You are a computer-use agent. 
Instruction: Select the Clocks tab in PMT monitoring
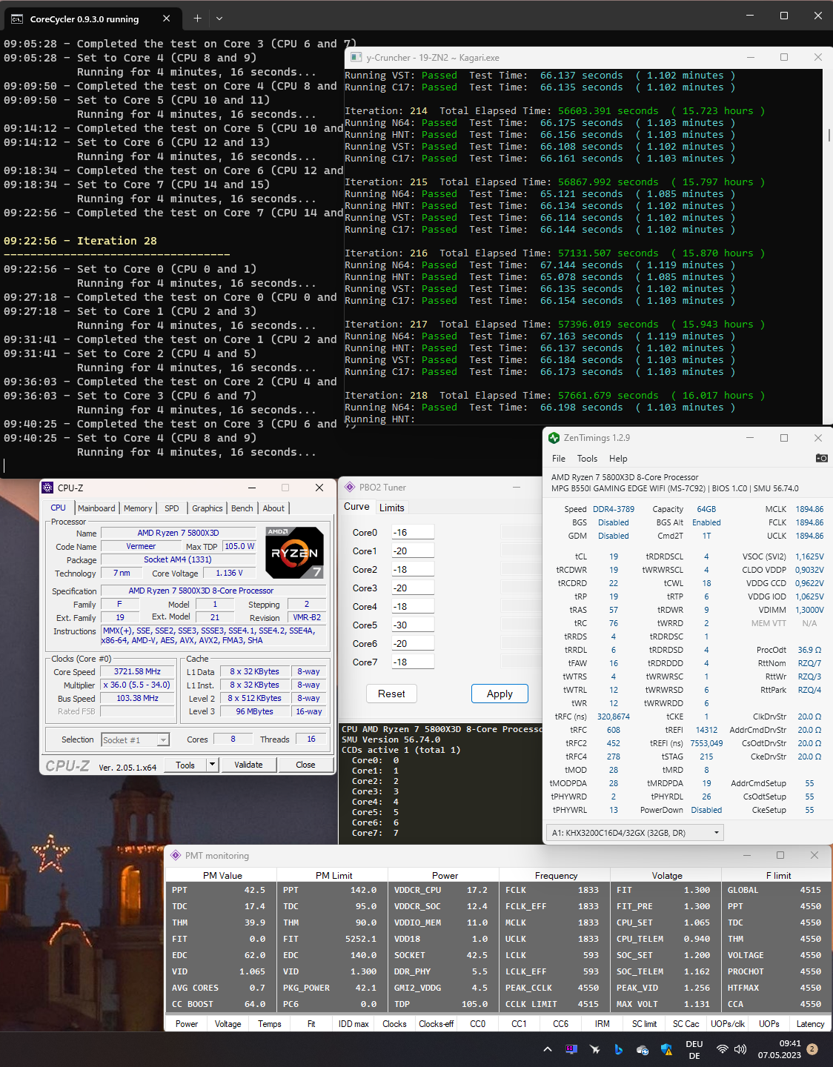pos(394,1023)
